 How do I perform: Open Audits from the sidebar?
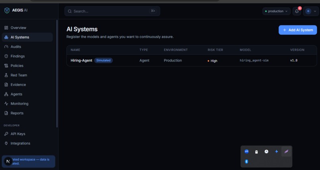[x=27, y=47]
